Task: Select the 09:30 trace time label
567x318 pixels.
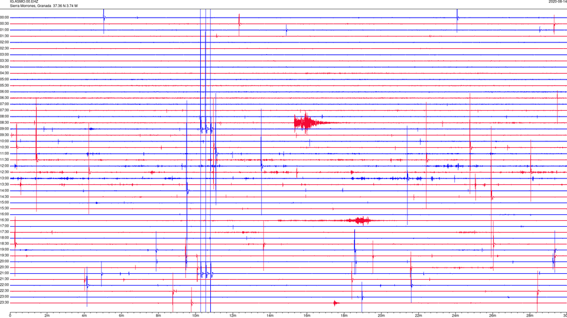Action: tap(5, 135)
